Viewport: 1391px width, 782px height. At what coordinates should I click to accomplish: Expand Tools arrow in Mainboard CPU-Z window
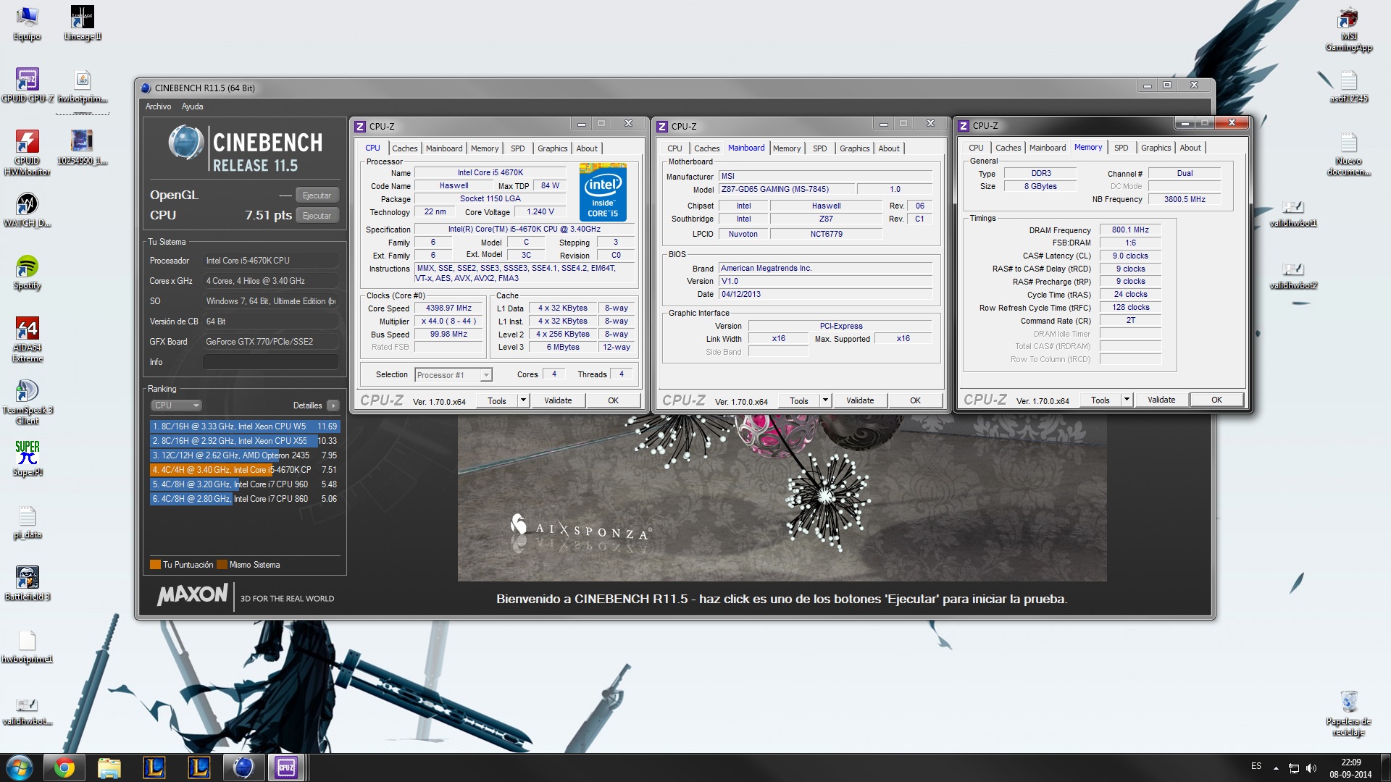825,400
